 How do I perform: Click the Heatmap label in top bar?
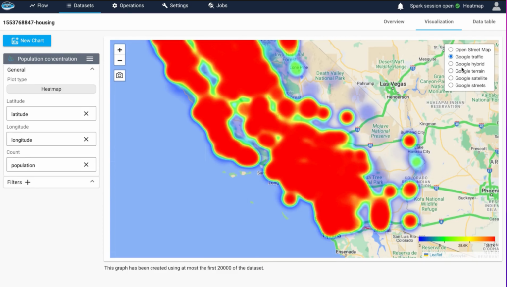[473, 6]
